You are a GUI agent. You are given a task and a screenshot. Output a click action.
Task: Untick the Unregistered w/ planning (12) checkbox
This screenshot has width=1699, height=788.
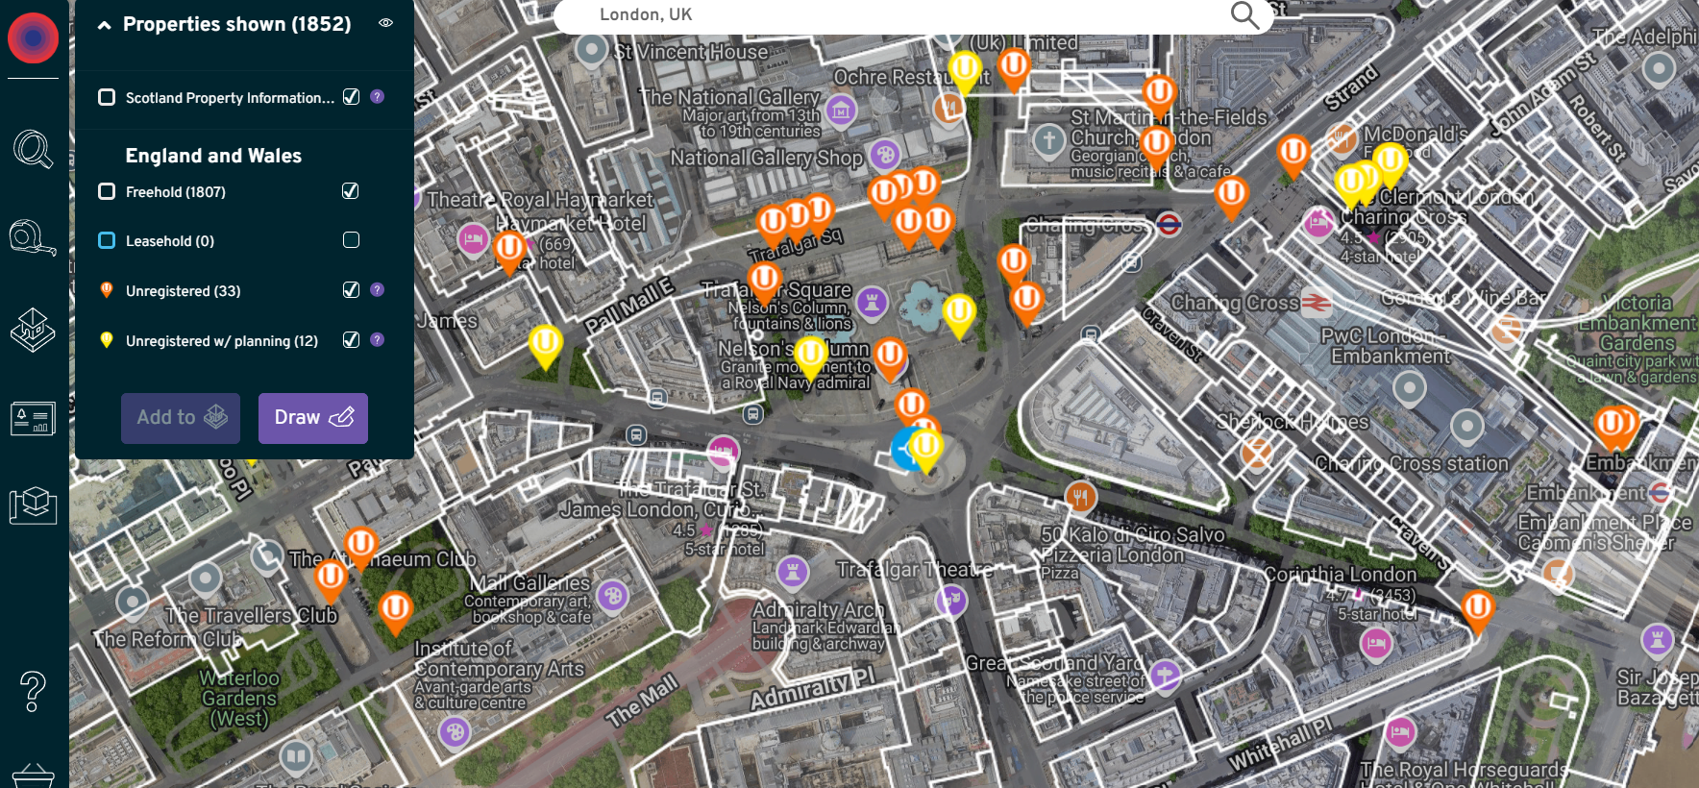[x=351, y=339]
